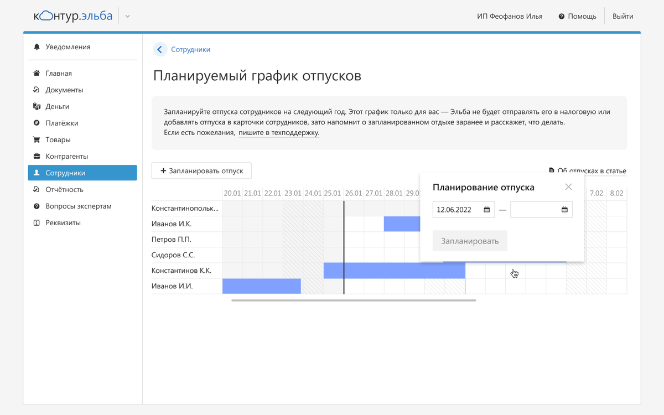
Task: Open the Документы section
Action: pyautogui.click(x=64, y=90)
